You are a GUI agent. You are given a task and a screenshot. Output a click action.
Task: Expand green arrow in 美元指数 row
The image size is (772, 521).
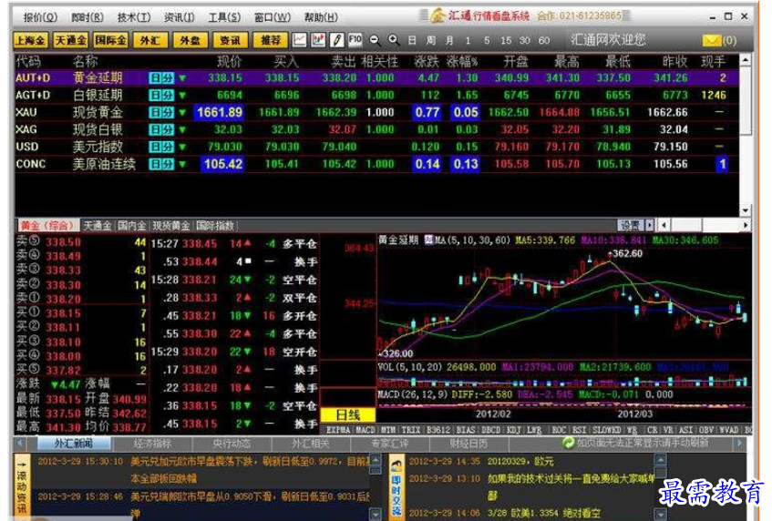point(182,147)
